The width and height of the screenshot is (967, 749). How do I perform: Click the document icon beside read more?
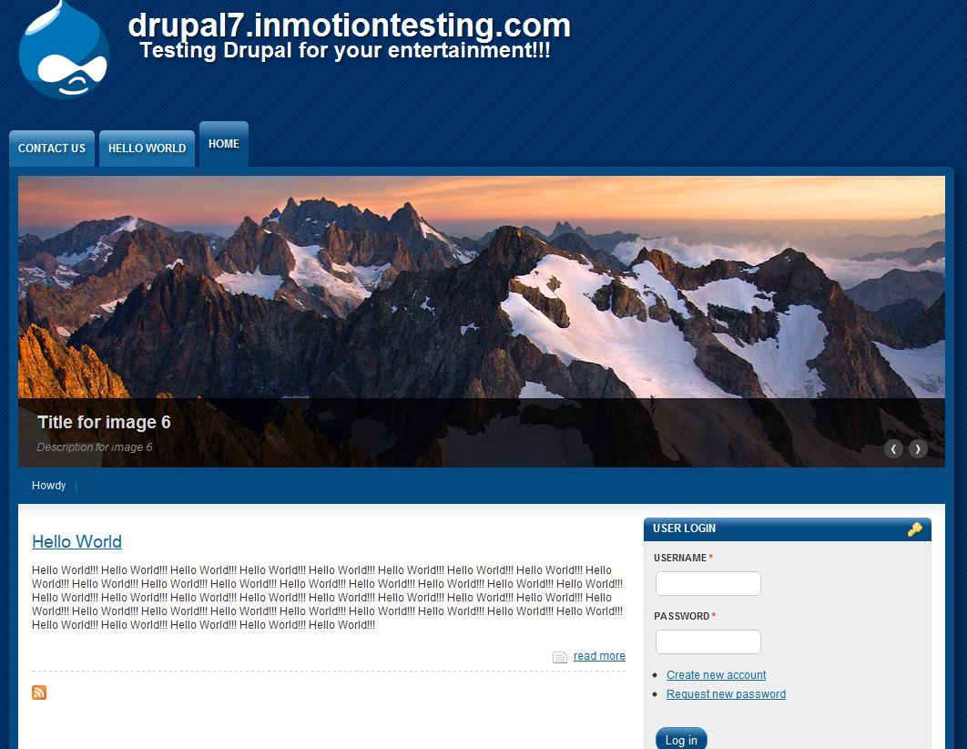pyautogui.click(x=559, y=657)
